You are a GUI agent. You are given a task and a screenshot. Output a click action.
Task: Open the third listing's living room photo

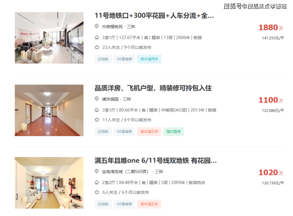coord(49,183)
